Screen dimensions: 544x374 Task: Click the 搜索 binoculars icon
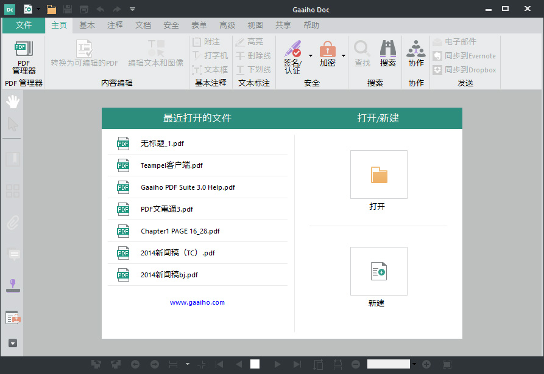coord(388,49)
